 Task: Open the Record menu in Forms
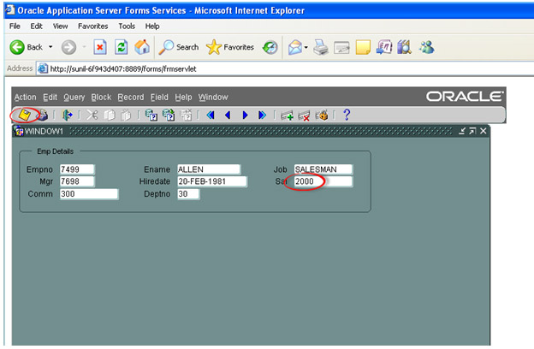131,98
